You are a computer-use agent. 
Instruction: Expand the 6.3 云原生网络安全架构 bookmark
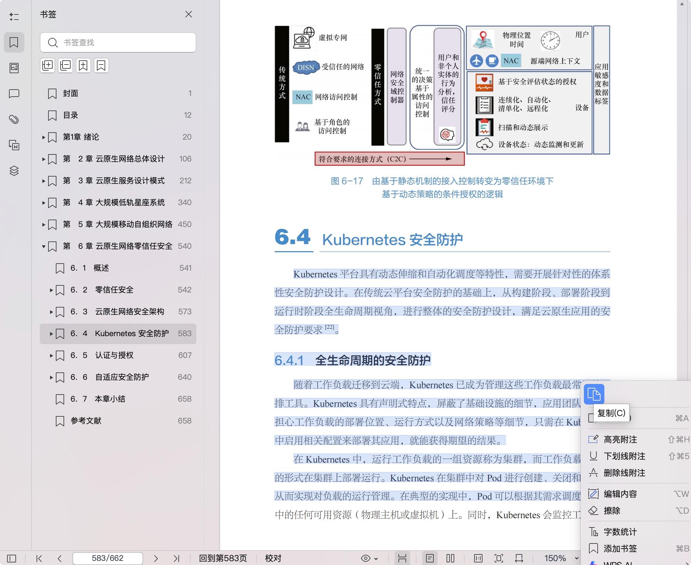[51, 312]
